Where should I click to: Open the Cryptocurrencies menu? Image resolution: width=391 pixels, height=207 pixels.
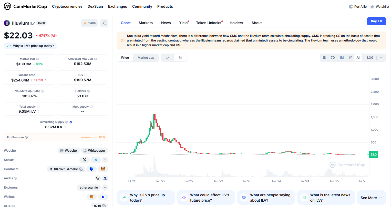(67, 6)
